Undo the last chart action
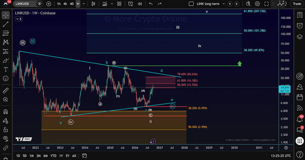Viewport: 305px width, 160px height. [151, 4]
